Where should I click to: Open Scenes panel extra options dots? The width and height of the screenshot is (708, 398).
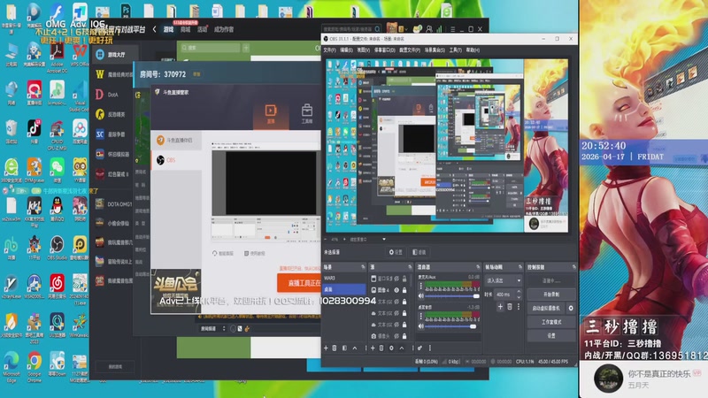[366, 348]
